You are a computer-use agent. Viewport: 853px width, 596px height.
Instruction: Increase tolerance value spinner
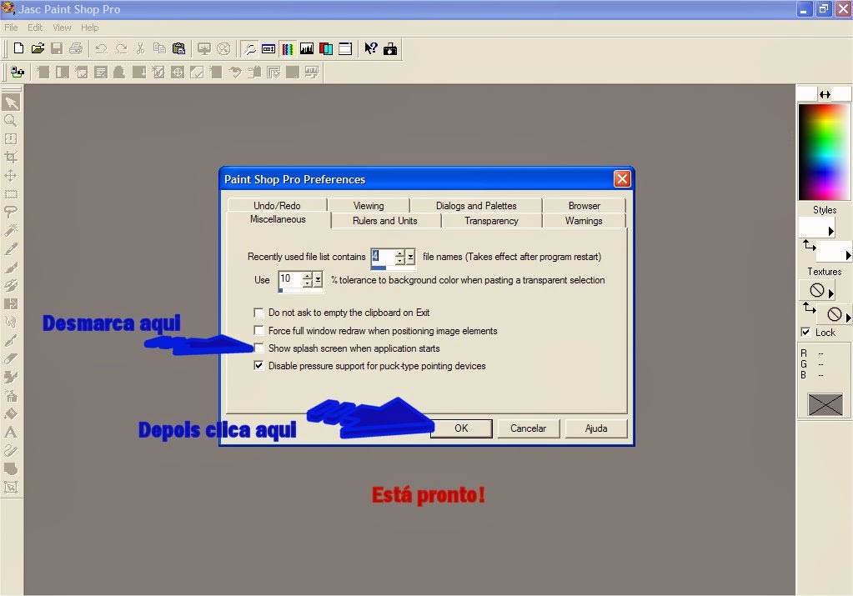[308, 276]
